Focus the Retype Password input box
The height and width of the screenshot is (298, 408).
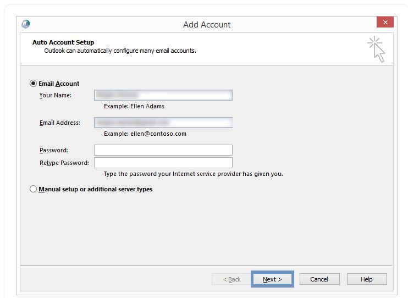(x=163, y=163)
